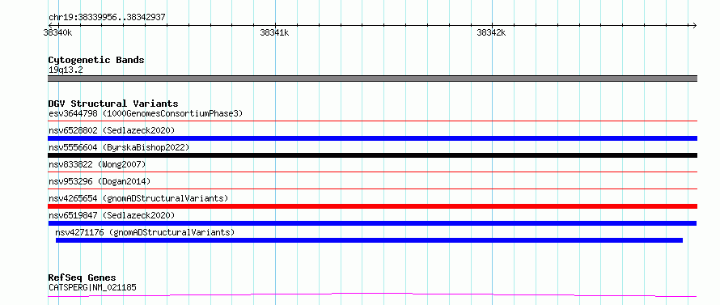This screenshot has width=720, height=305.
Task: Select the nsv4271176 gnomAD blue bar
Action: pos(369,240)
